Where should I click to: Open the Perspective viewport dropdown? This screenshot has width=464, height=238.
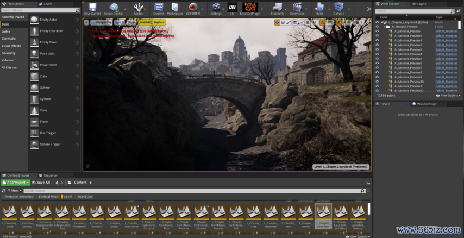point(103,22)
